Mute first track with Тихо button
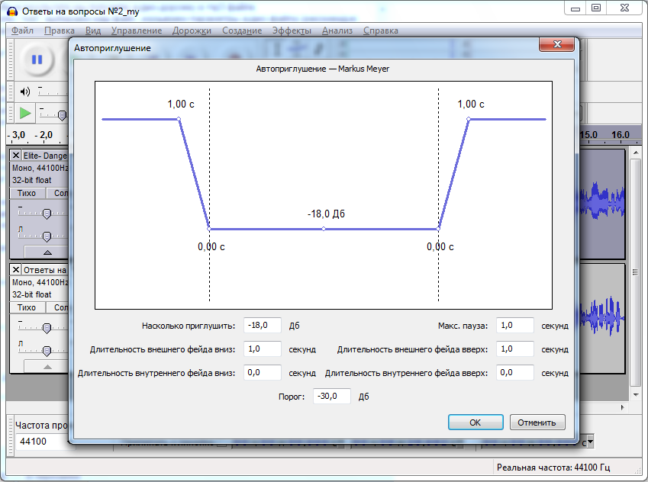 coord(27,193)
